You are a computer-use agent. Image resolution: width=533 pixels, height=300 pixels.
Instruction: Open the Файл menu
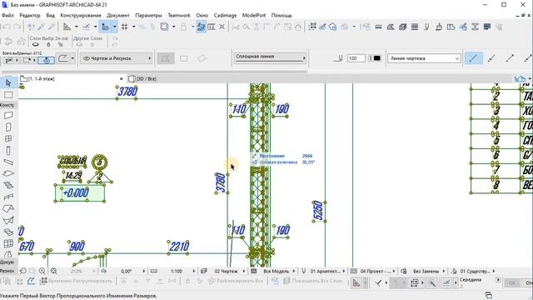click(7, 15)
